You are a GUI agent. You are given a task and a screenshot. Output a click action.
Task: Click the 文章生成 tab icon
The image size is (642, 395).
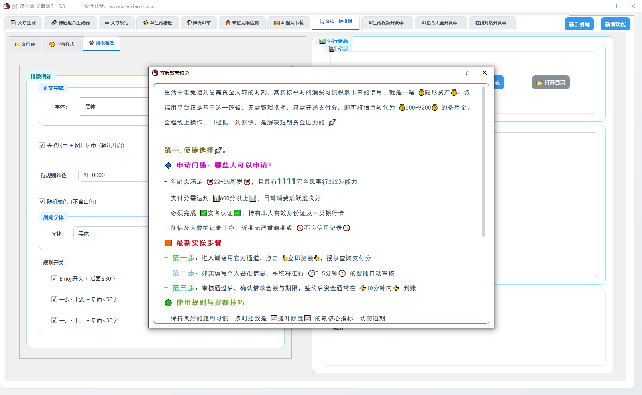coord(14,23)
